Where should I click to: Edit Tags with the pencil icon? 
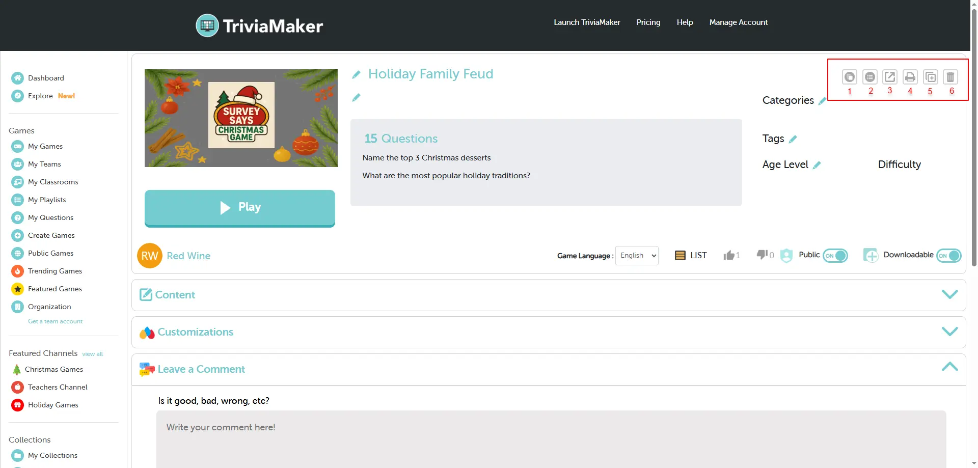pos(793,139)
